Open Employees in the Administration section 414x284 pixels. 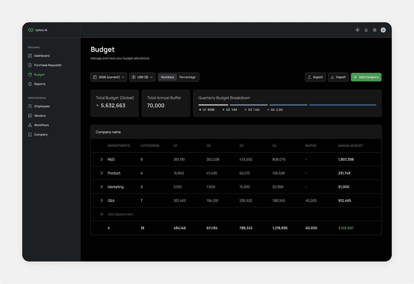[x=42, y=106]
